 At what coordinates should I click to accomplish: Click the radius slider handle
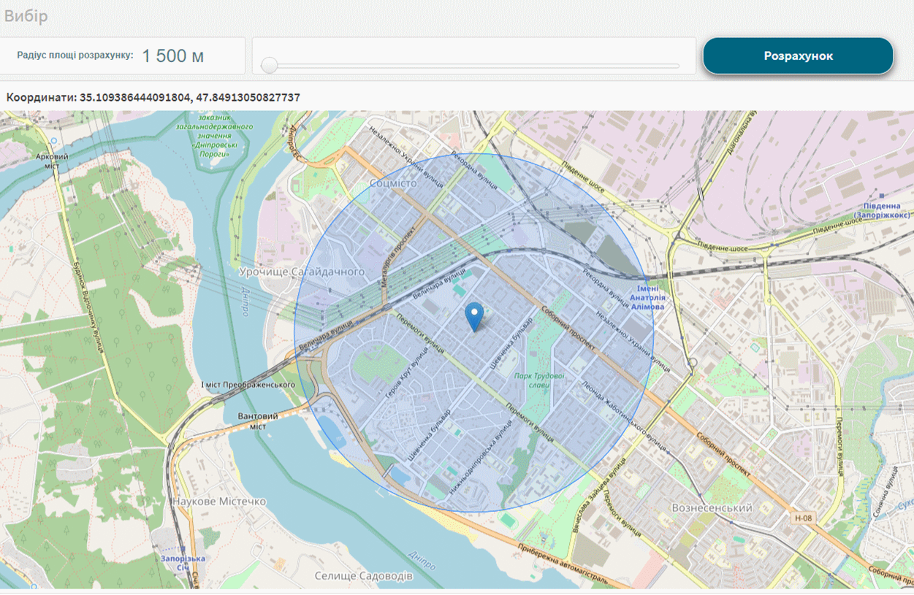coord(270,66)
